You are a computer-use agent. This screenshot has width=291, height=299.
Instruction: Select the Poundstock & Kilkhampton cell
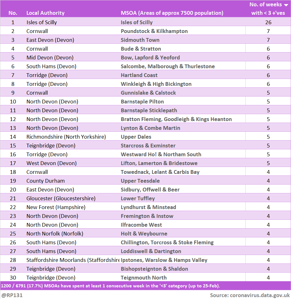(x=154, y=31)
